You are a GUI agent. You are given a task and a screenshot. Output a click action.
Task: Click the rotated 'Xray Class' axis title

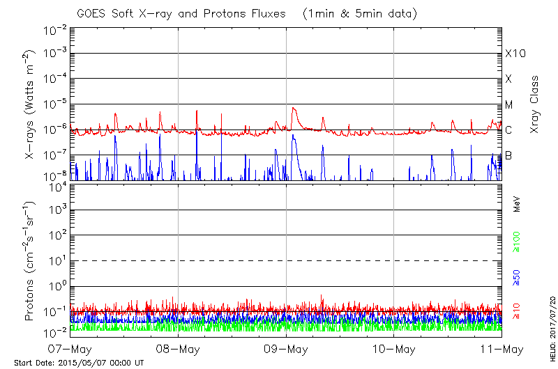point(535,104)
